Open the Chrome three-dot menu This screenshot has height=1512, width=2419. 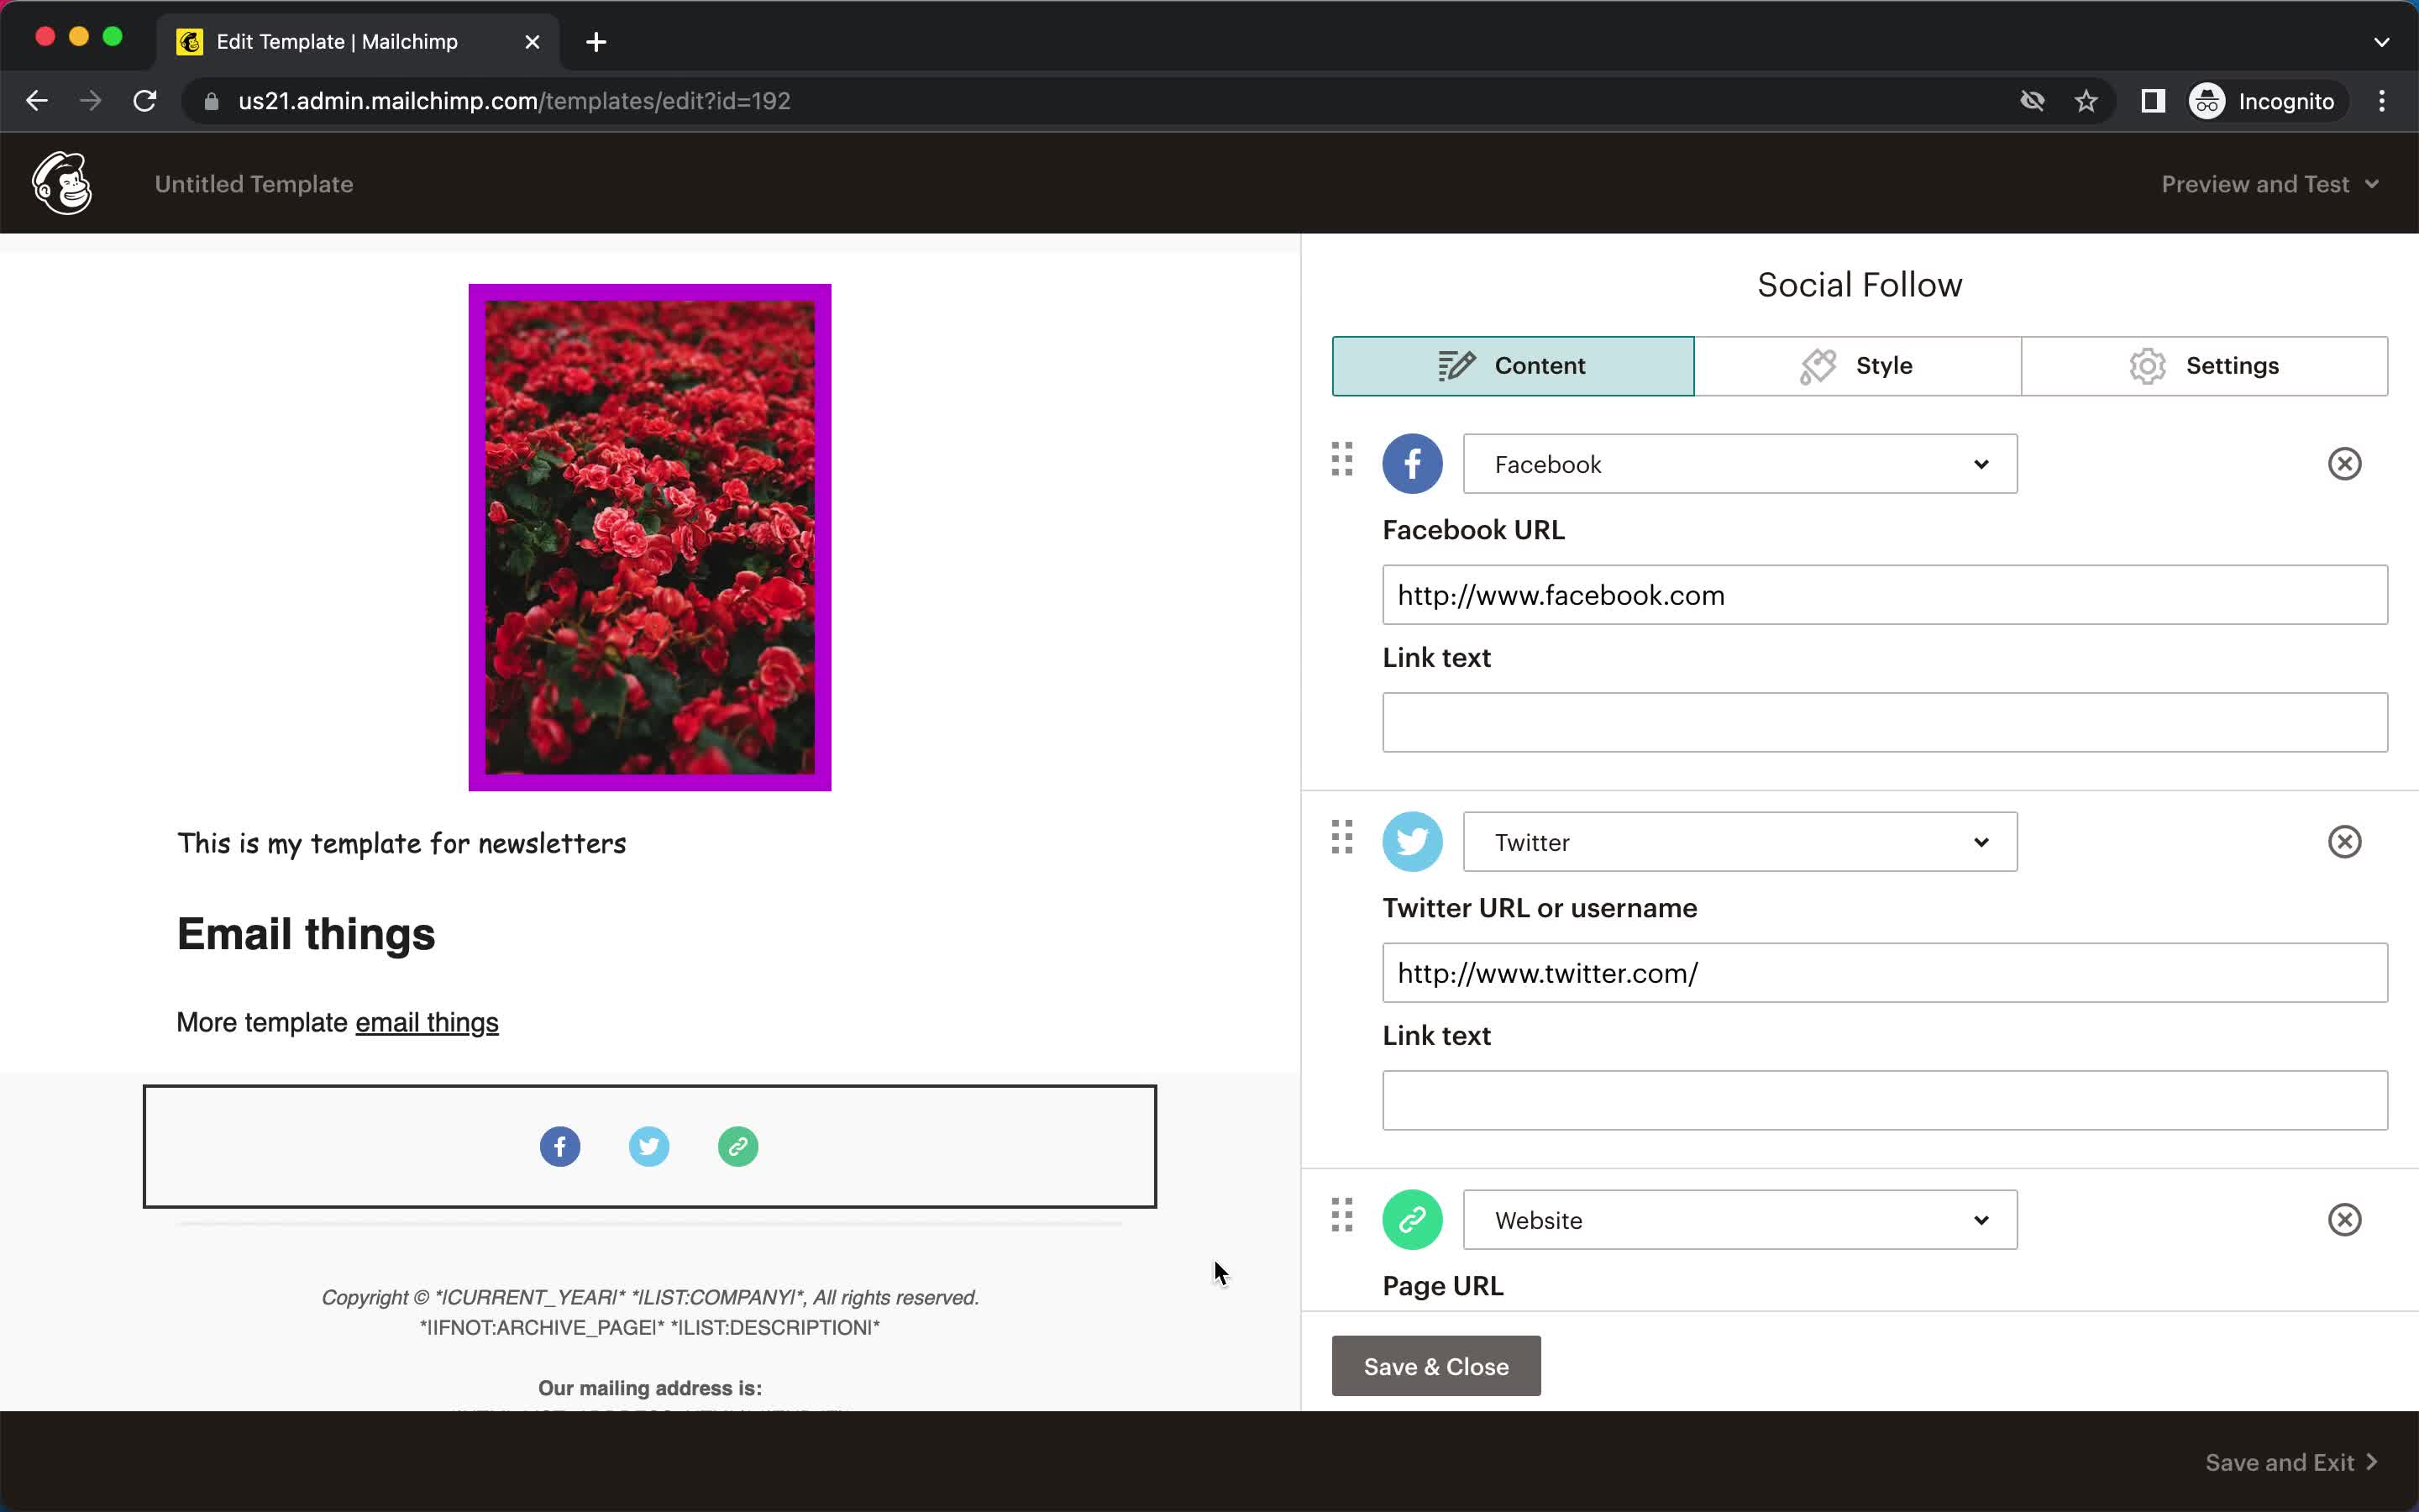pos(2382,101)
